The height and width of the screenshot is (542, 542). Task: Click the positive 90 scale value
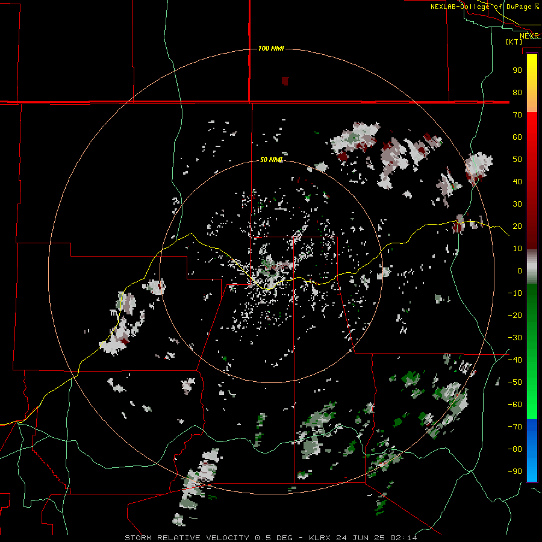click(x=517, y=70)
